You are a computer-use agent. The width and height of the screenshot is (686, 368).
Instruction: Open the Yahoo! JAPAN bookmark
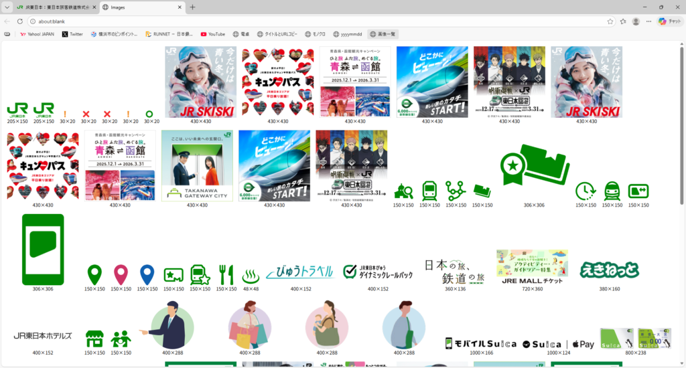(x=38, y=33)
